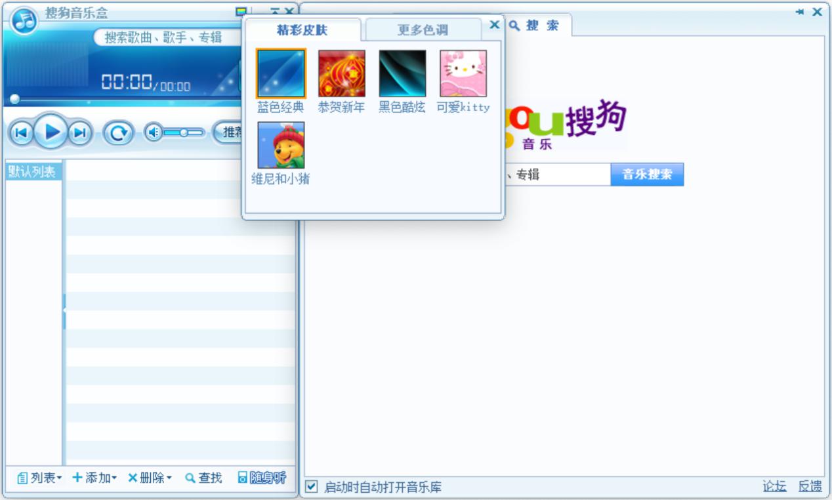
Task: Click the 音乐搜索 search button
Action: pyautogui.click(x=647, y=173)
